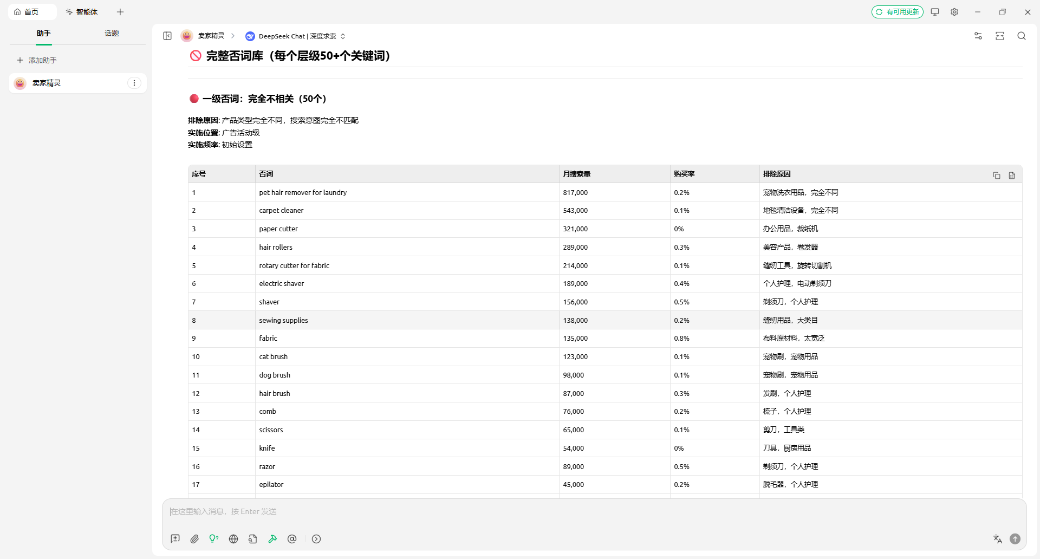Expand the quick phrases arrow in input toolbar
This screenshot has height=559, width=1040.
point(316,538)
